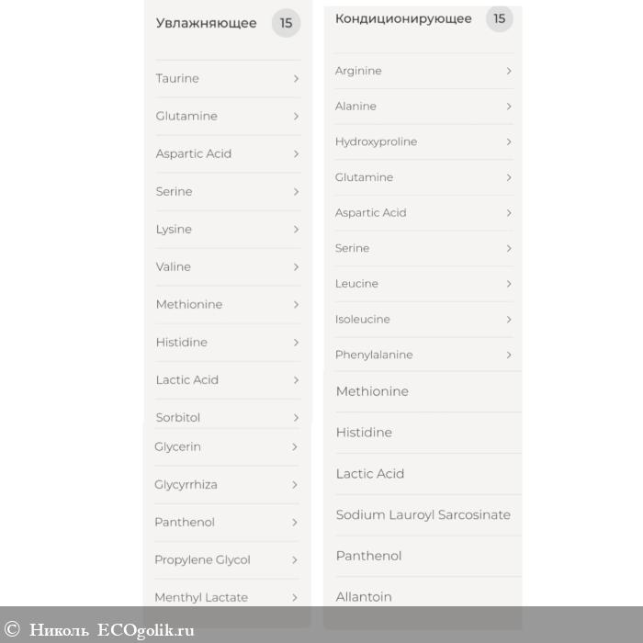Select the Кондиционирующее category header
The height and width of the screenshot is (643, 643).
click(x=403, y=18)
